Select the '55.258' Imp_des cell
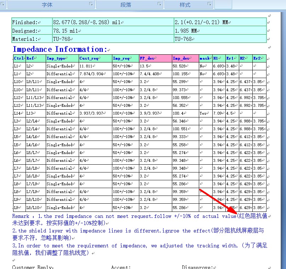 tap(185, 145)
